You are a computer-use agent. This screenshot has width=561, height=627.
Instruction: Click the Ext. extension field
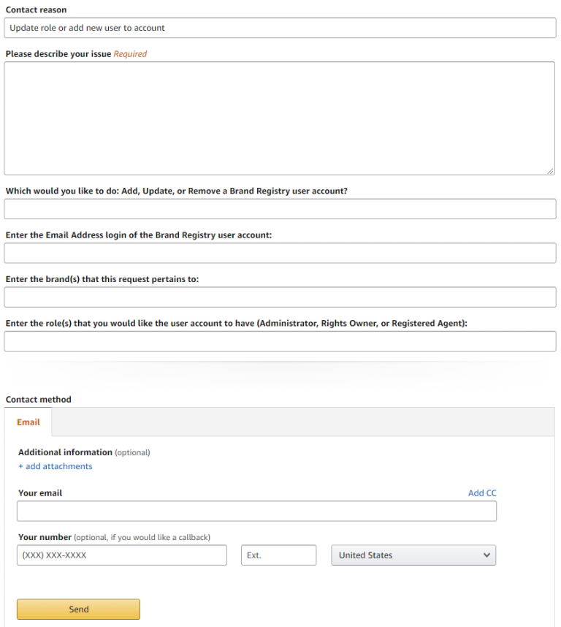[278, 555]
